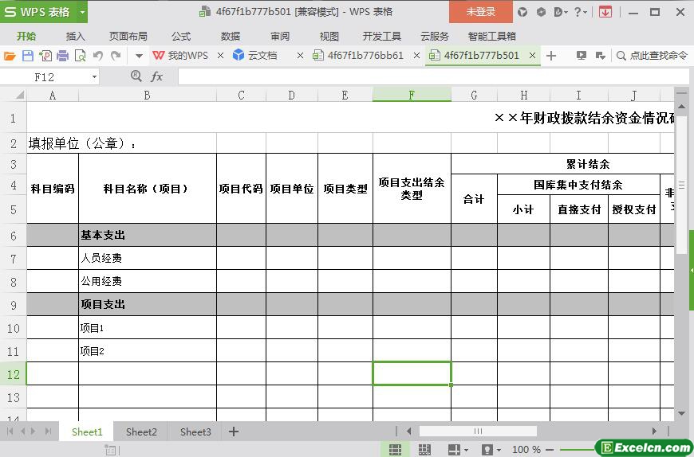Open file with the folder icon

10,56
